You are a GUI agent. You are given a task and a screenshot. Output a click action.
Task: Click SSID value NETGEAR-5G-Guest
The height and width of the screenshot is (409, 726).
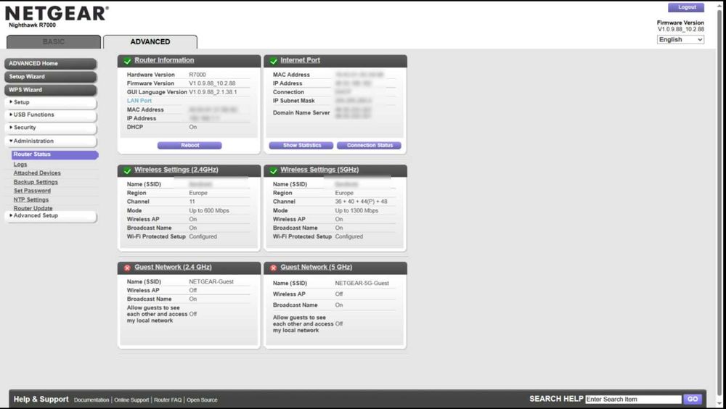[x=362, y=283]
